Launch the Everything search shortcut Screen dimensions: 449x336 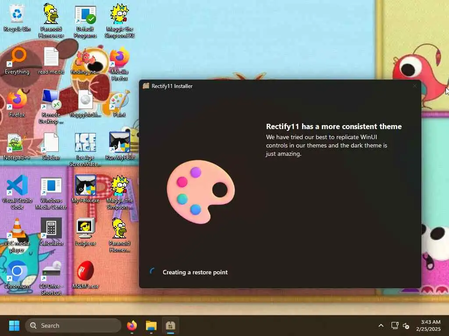click(x=17, y=60)
